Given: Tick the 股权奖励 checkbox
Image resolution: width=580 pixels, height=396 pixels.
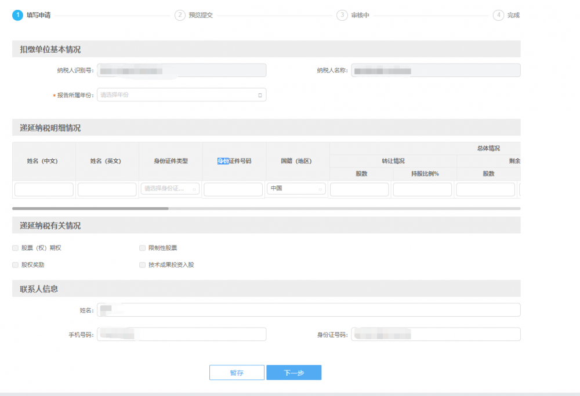Looking at the screenshot, I should (x=15, y=265).
